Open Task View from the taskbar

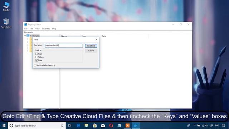tap(70, 125)
